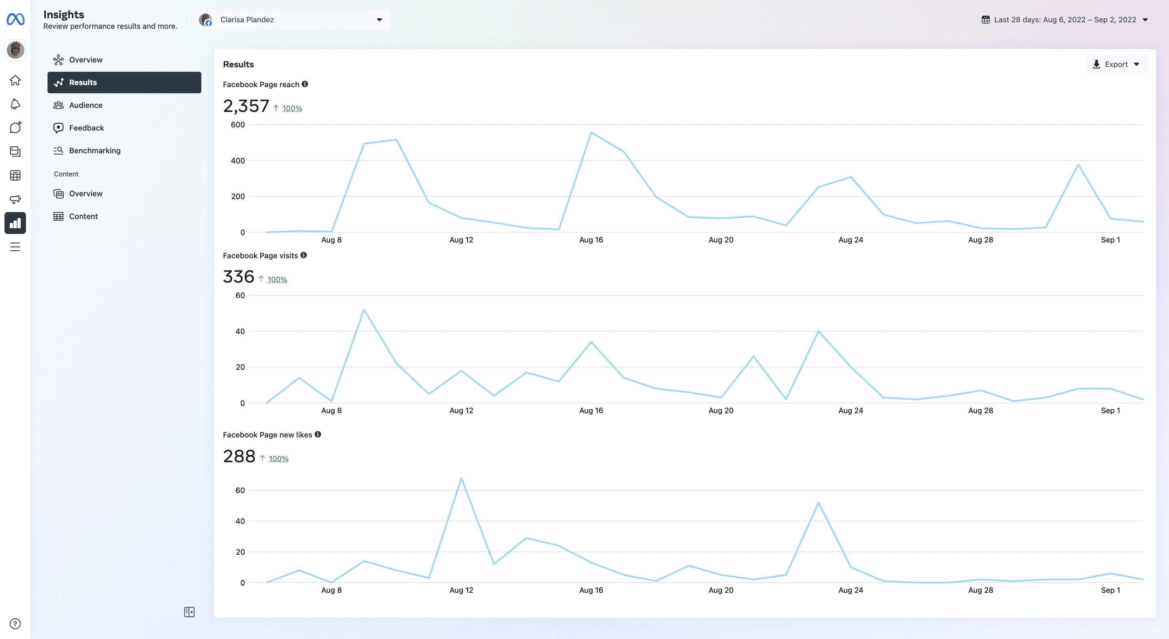The width and height of the screenshot is (1169, 639).
Task: Click the Page new likes info icon
Action: point(318,434)
